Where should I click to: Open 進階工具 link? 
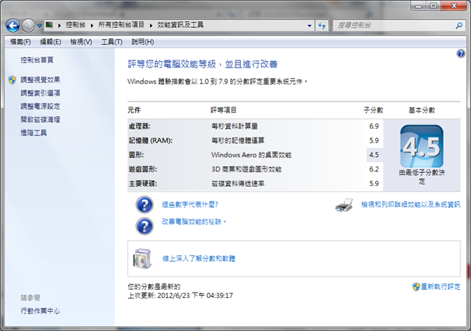34,132
